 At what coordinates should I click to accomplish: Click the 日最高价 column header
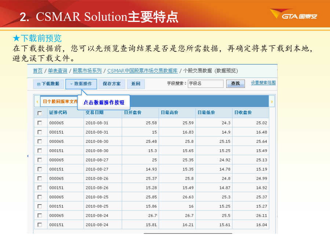point(177,113)
